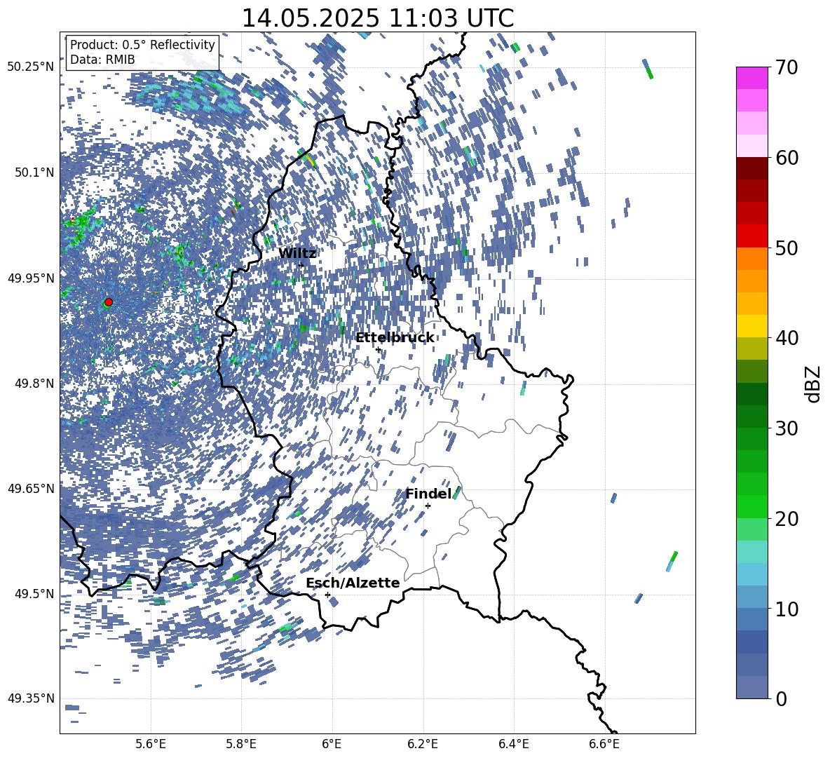Viewport: 830px width, 758px height.
Task: Click the 49.35°N latitude label
Action: click(31, 698)
